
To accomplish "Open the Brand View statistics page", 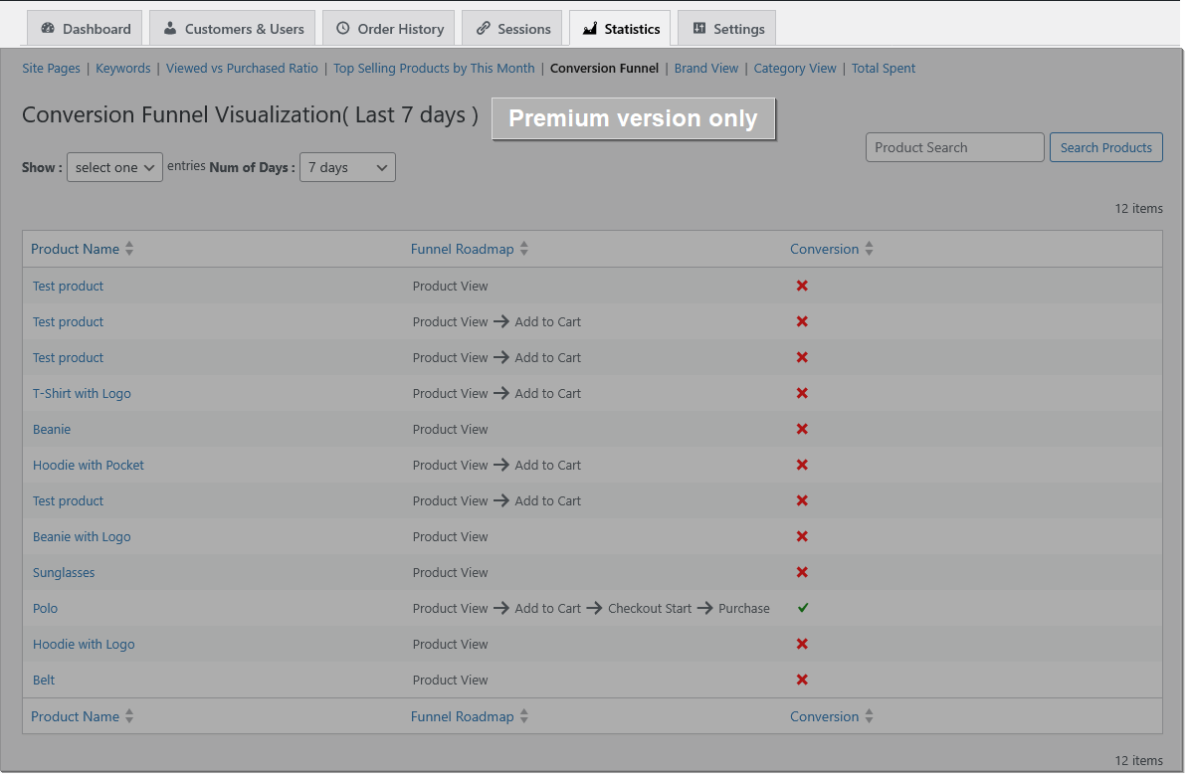I will click(706, 68).
